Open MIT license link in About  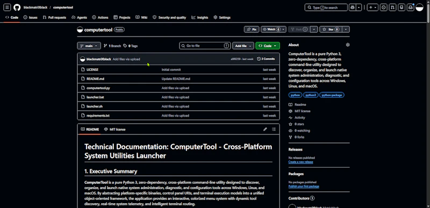pos(299,111)
